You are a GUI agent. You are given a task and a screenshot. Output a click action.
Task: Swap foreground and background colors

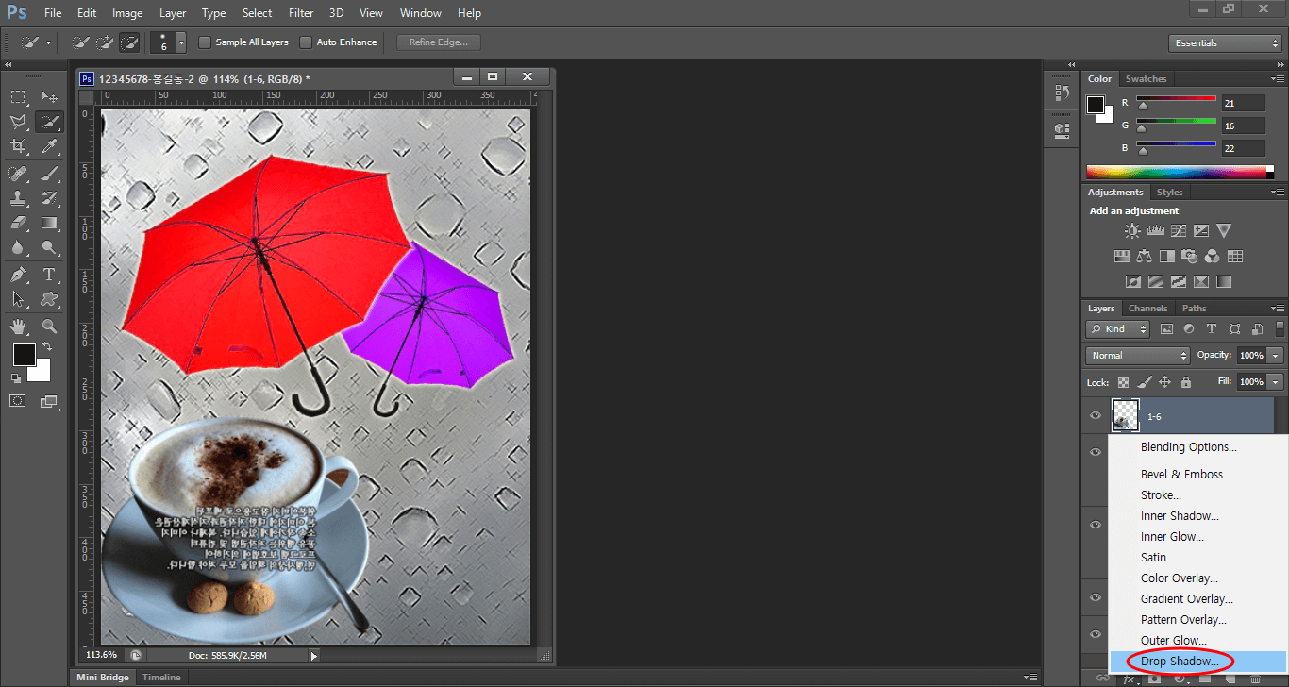pyautogui.click(x=47, y=347)
